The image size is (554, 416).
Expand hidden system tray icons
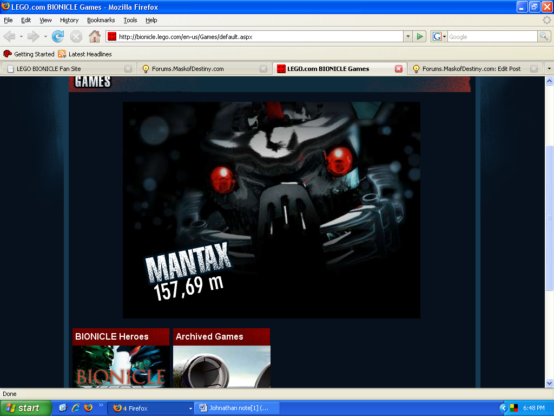[x=504, y=408]
